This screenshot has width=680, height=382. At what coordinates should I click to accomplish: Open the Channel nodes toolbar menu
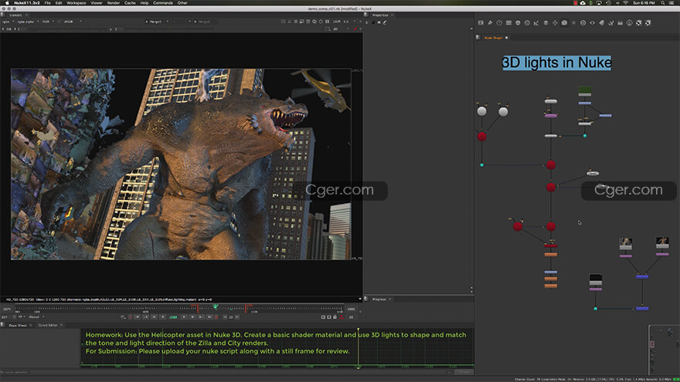click(508, 23)
